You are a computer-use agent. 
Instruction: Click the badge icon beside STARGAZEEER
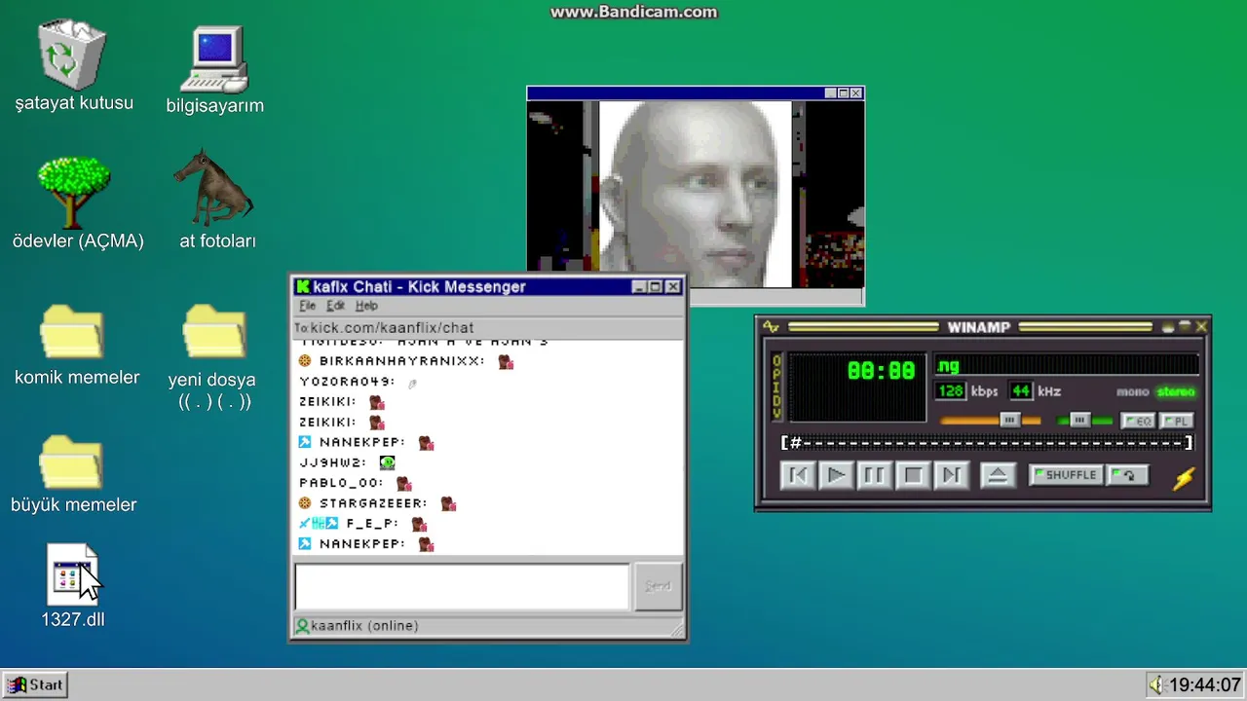[305, 503]
